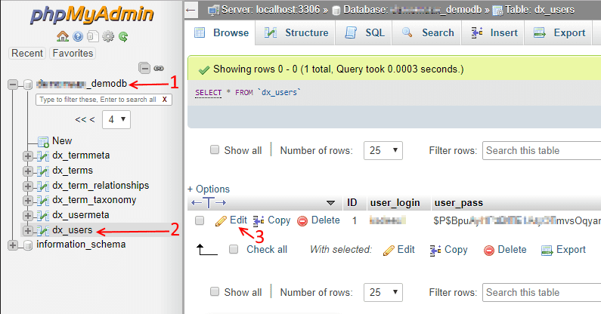
Task: Click the demodb database cylinder icon
Action: pos(28,85)
